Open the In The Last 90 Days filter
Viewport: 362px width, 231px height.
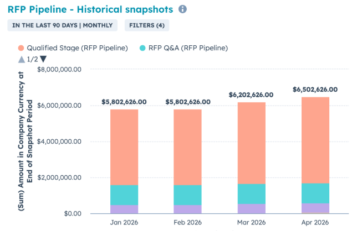tap(62, 25)
